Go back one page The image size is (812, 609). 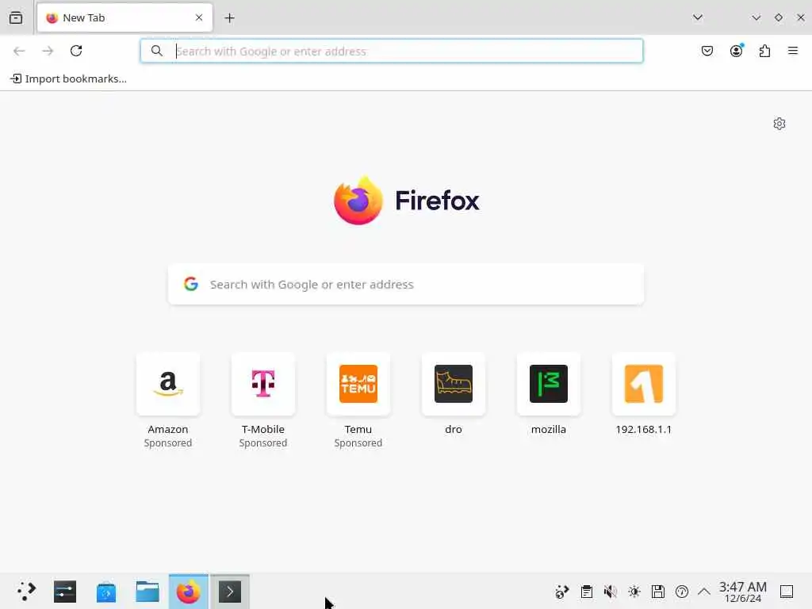[19, 51]
